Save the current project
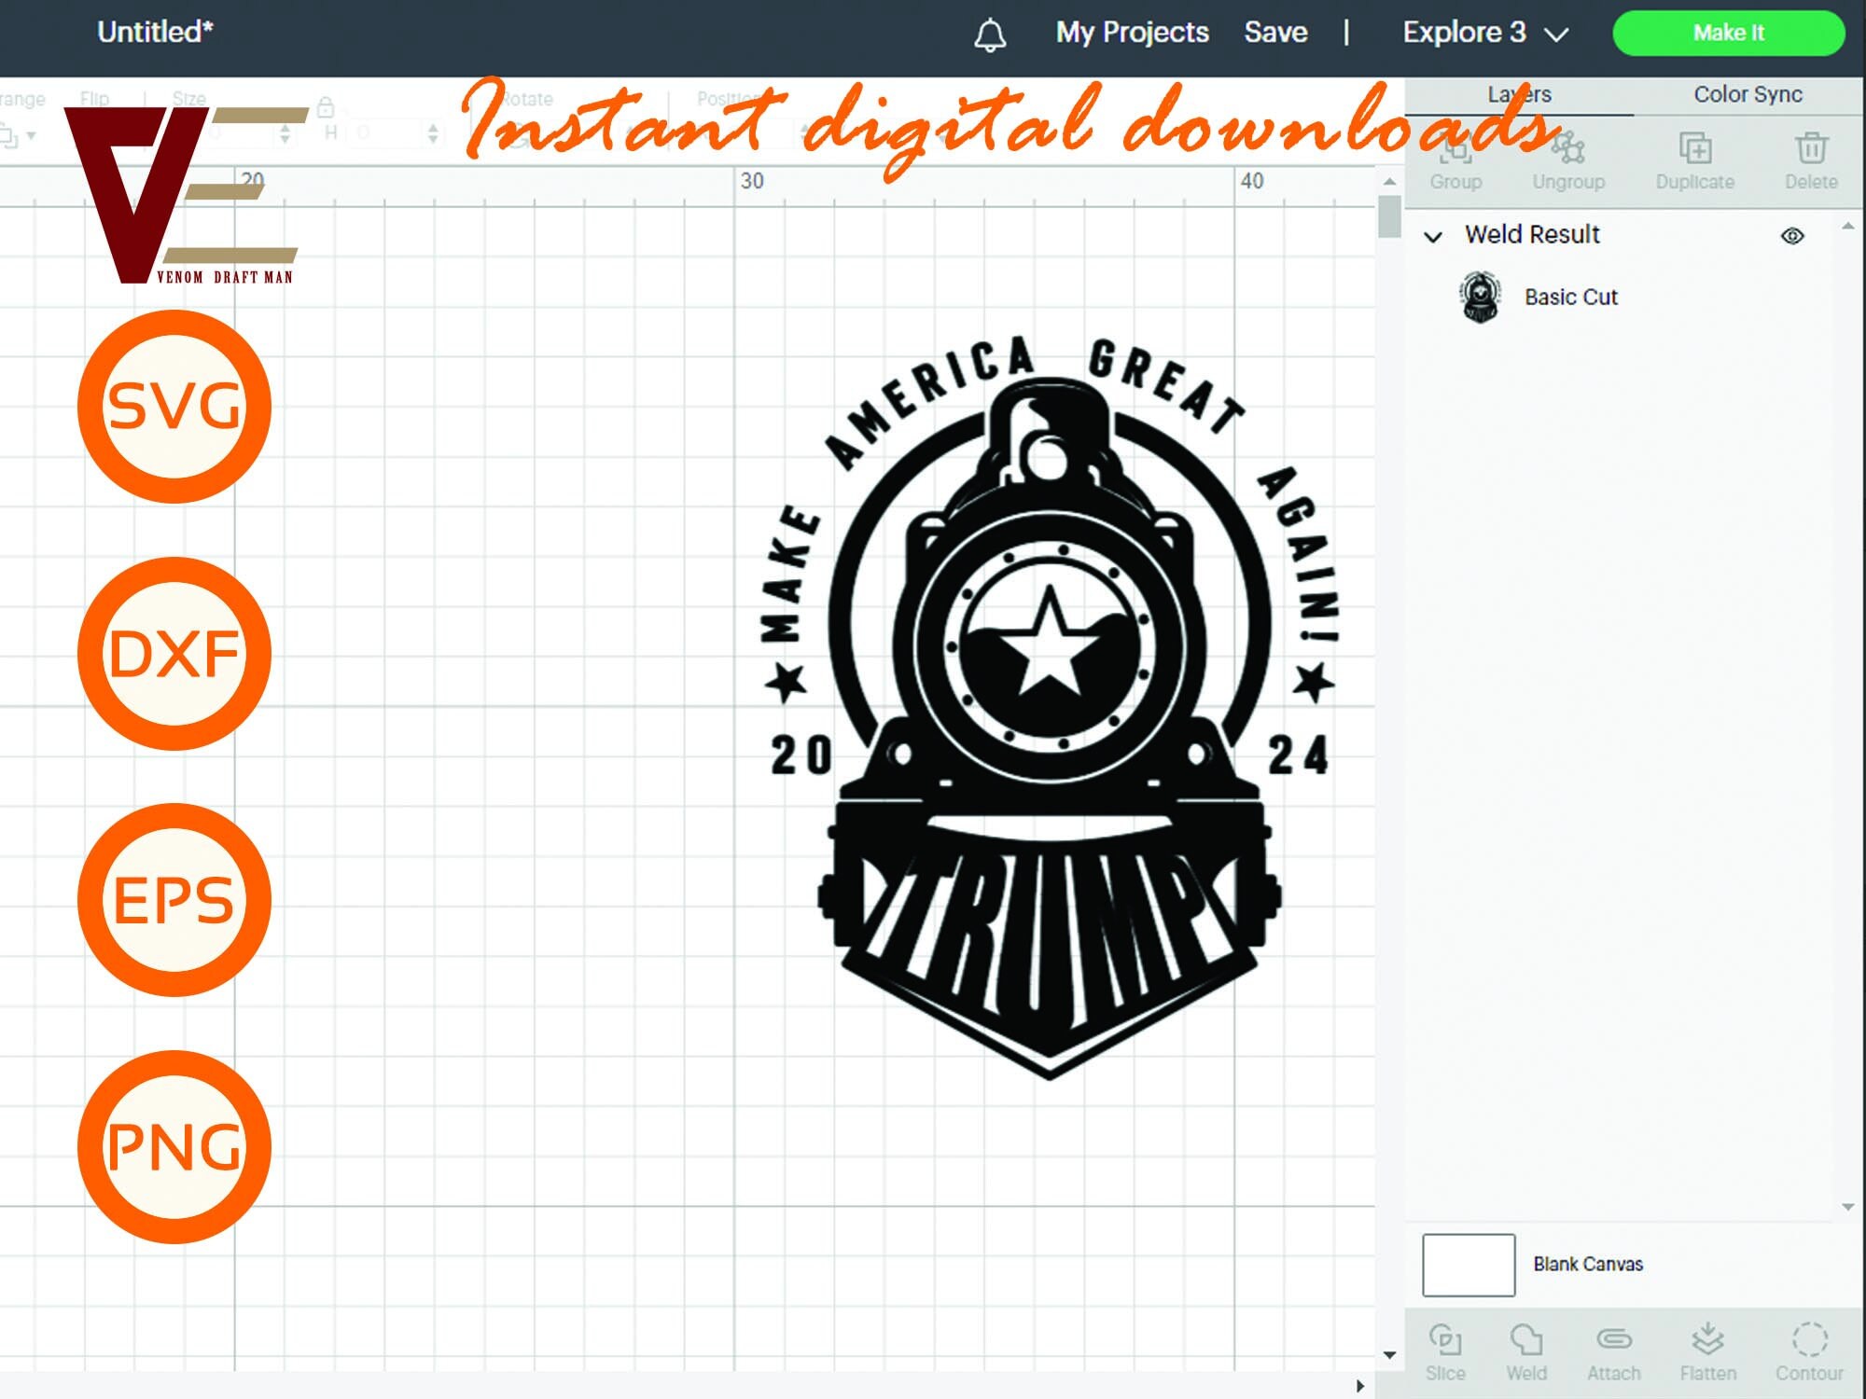1866x1399 pixels. pos(1275,33)
